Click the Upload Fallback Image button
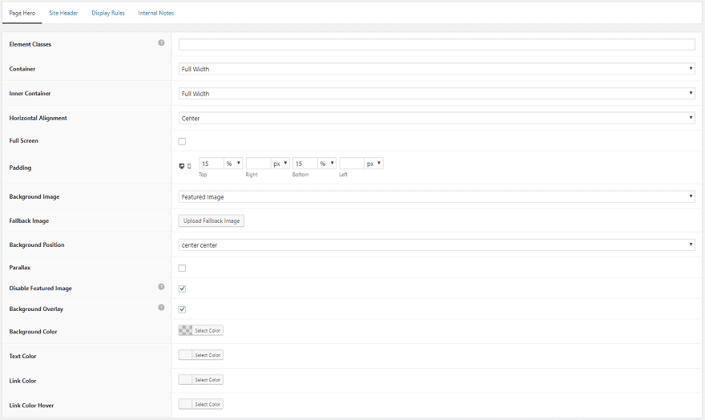The image size is (705, 420). coord(211,220)
